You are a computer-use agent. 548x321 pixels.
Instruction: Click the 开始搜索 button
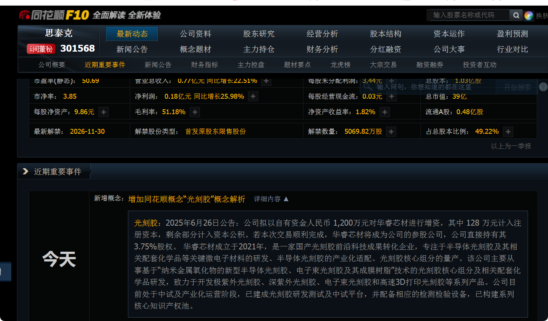pos(517,87)
